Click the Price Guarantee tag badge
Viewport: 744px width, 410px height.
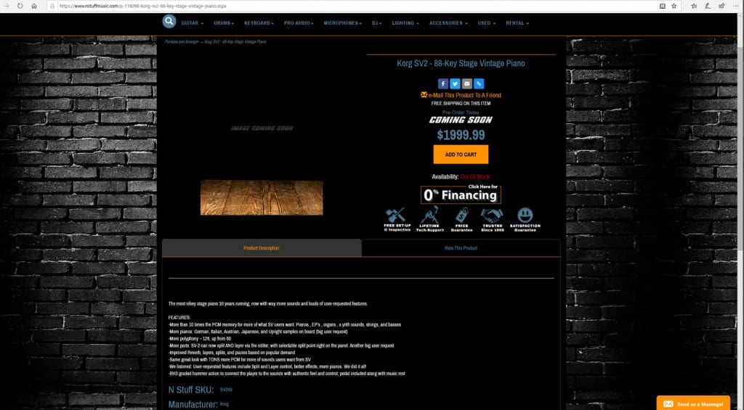[461, 219]
